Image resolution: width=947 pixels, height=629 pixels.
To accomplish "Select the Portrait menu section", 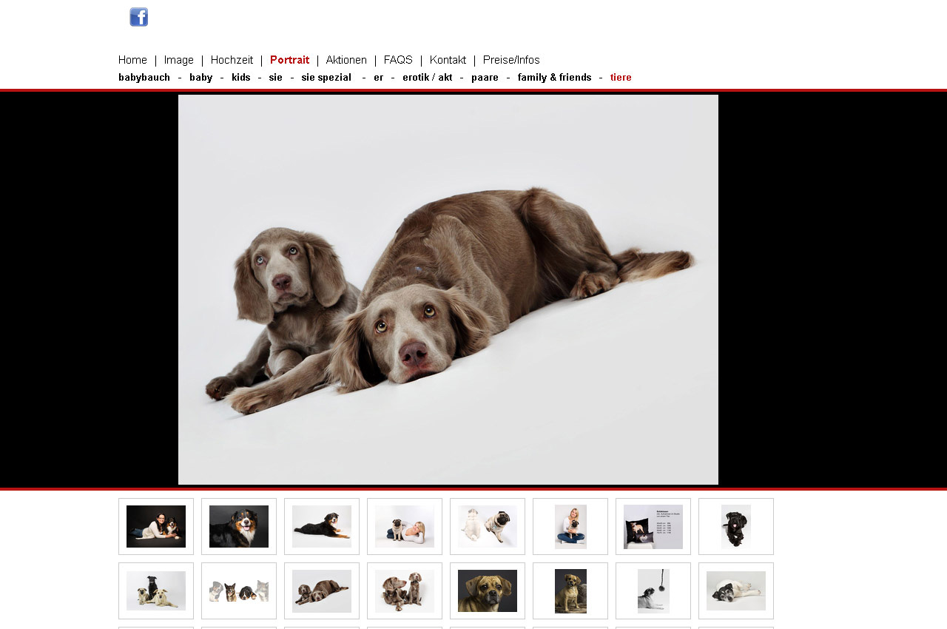I will (x=289, y=60).
